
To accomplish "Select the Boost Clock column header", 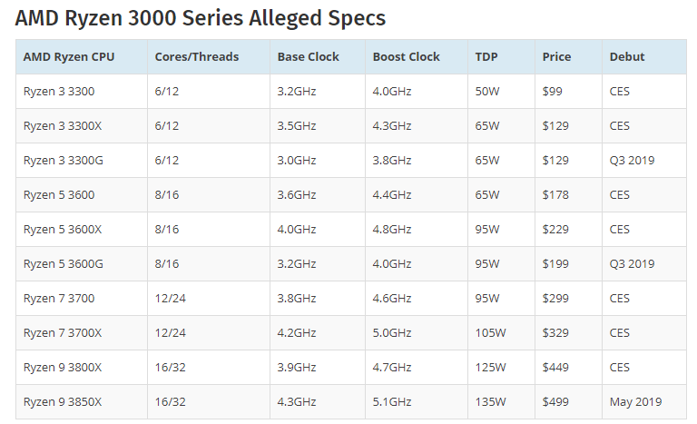I will tap(404, 56).
